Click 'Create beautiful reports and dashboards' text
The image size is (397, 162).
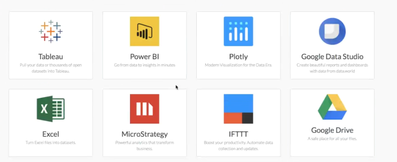[x=332, y=68]
